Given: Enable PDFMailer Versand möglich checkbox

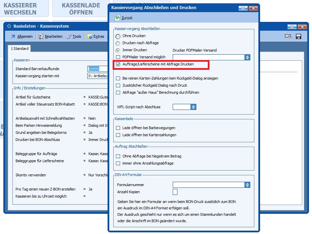Looking at the screenshot, I should [x=118, y=57].
